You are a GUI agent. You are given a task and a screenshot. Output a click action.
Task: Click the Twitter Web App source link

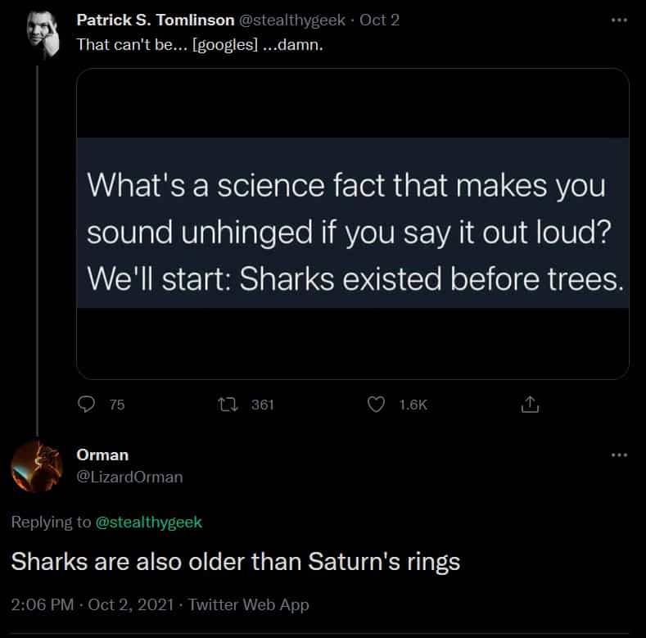pyautogui.click(x=249, y=605)
